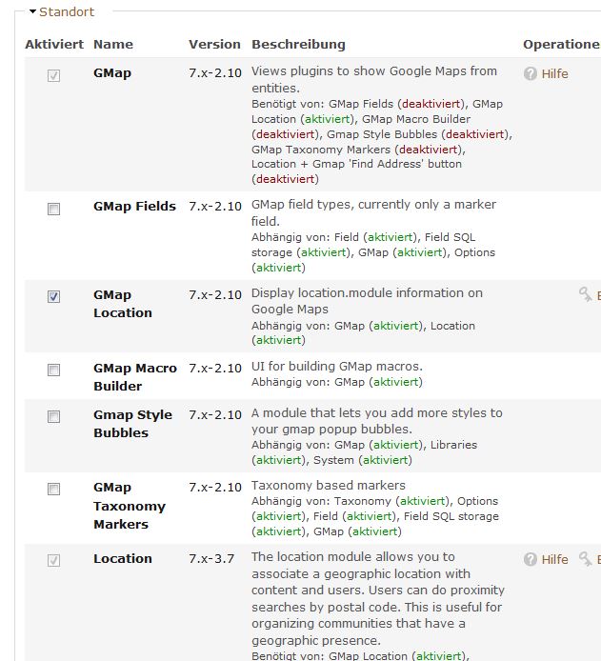
Task: Click the Standort section title link
Action: [x=67, y=12]
